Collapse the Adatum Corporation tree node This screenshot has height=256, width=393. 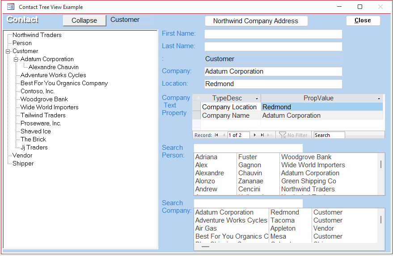[16, 59]
